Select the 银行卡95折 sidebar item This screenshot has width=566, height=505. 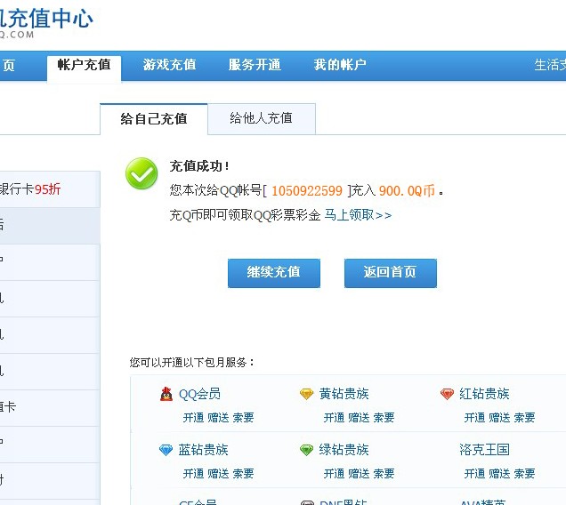click(x=50, y=189)
